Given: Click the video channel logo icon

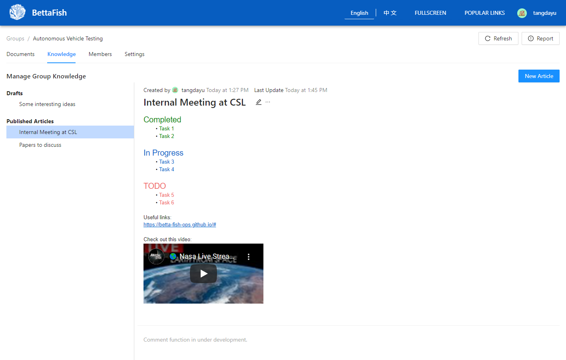Looking at the screenshot, I should click(156, 256).
